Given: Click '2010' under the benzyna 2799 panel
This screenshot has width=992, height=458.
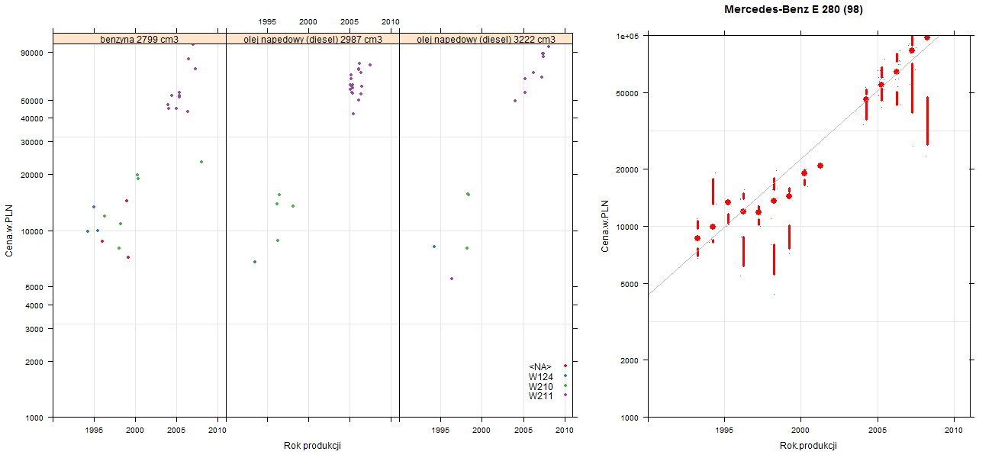Looking at the screenshot, I should point(217,431).
